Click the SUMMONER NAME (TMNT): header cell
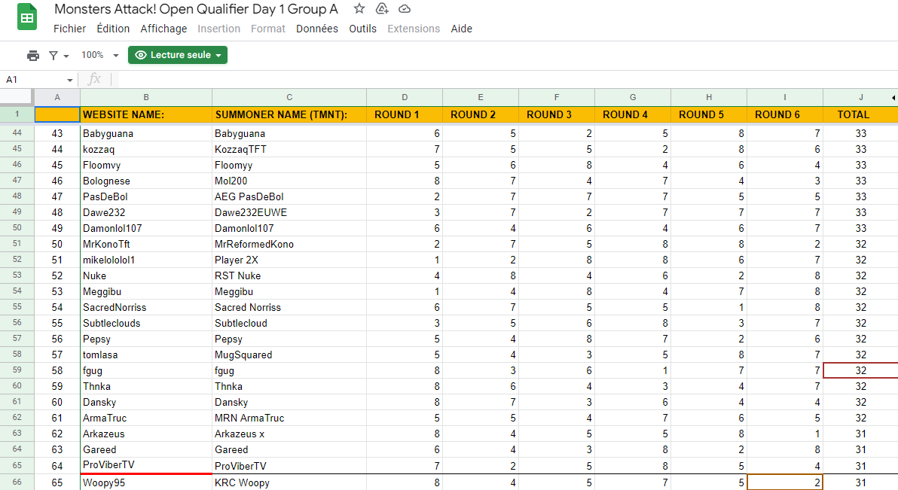Screen dimensions: 898x490 click(x=289, y=114)
